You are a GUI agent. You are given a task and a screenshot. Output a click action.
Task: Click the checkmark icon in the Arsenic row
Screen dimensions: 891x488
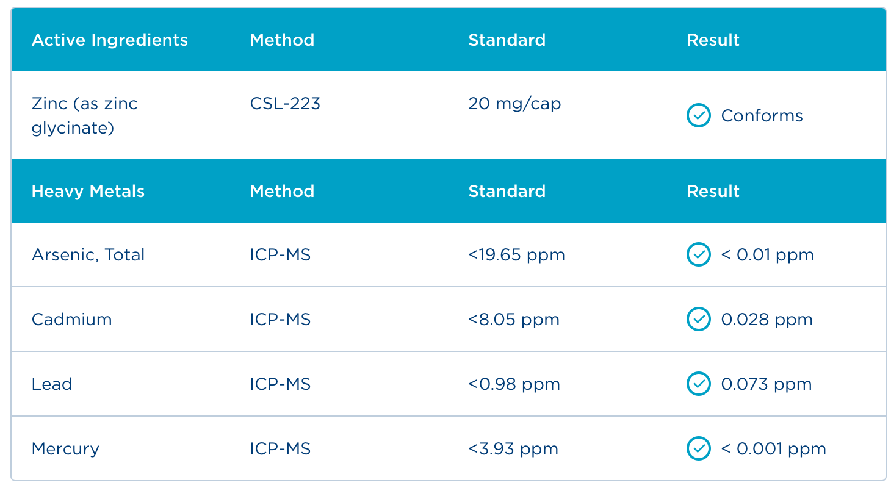pos(698,254)
